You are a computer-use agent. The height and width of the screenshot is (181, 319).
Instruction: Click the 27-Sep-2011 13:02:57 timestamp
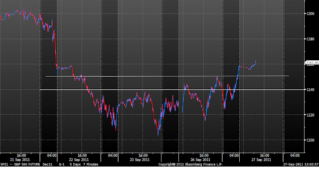(x=301, y=165)
